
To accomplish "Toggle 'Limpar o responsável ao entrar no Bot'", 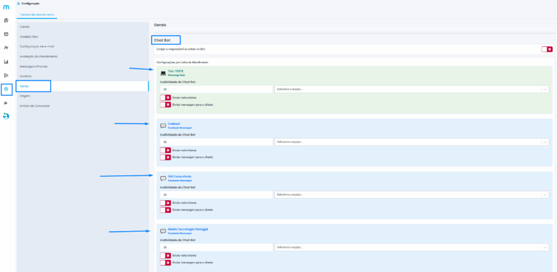I will [547, 49].
